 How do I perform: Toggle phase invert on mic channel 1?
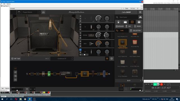(x=80, y=21)
